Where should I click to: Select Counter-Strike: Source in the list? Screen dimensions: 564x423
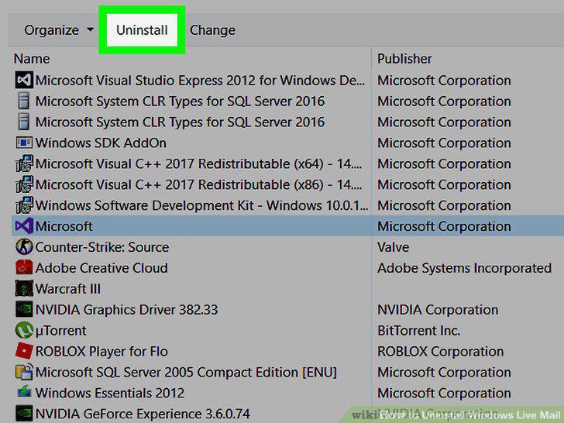click(101, 247)
